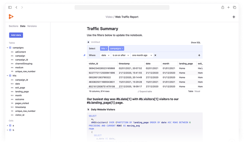
Task: Click the cell b badge beside Daily Website Visitors
Action: point(88,109)
